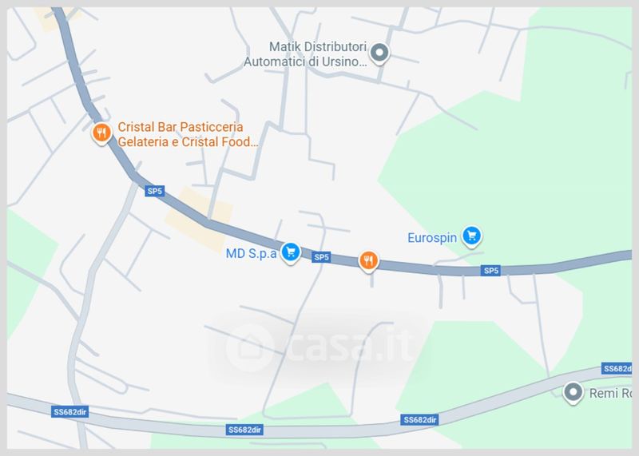Click the MD S.p.a shopping cart pin
The width and height of the screenshot is (639, 456).
[x=291, y=252]
